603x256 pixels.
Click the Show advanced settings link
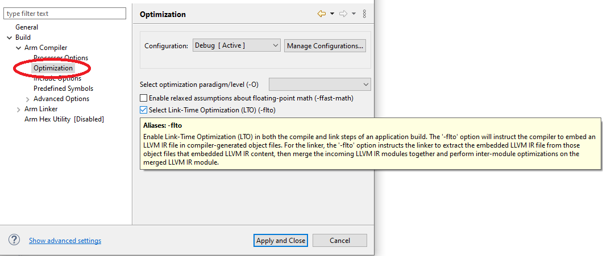[65, 241]
